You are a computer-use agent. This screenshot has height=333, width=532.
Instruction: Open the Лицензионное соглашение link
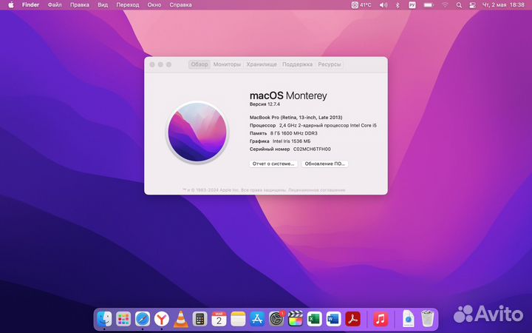point(316,190)
